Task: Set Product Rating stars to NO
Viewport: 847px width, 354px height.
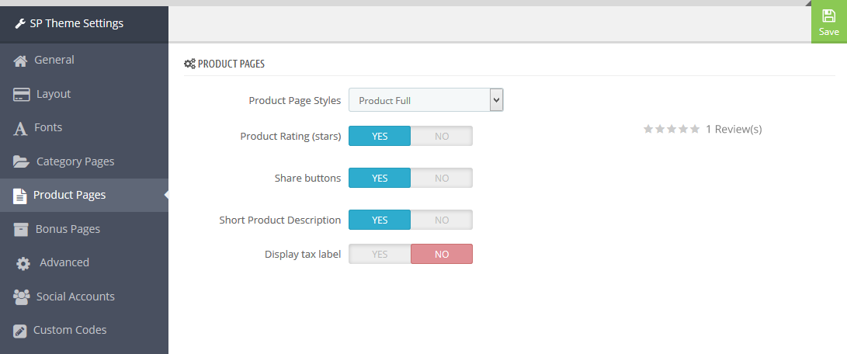Action: (x=441, y=136)
